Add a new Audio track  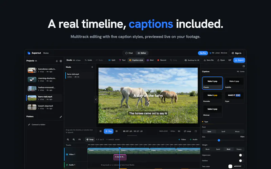click(193, 140)
